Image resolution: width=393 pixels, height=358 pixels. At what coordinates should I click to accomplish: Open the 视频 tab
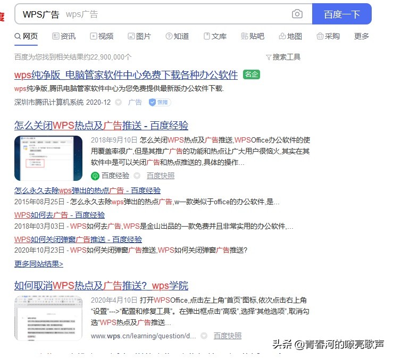[102, 36]
